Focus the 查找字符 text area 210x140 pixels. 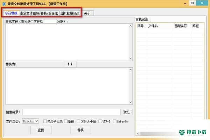[x=67, y=42]
